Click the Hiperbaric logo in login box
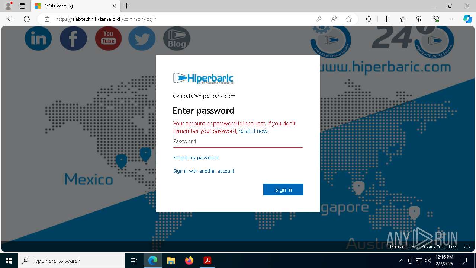476x268 pixels. (x=203, y=78)
